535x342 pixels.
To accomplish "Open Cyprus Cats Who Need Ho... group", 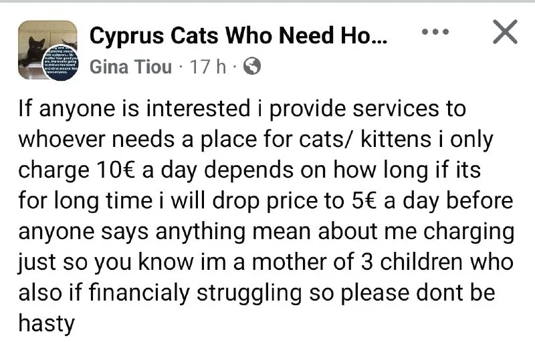I will tap(237, 36).
